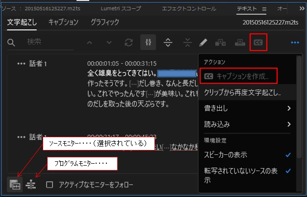
Task: Enable アクティブなモニターをフォロー checkbox
Action: pos(50,184)
